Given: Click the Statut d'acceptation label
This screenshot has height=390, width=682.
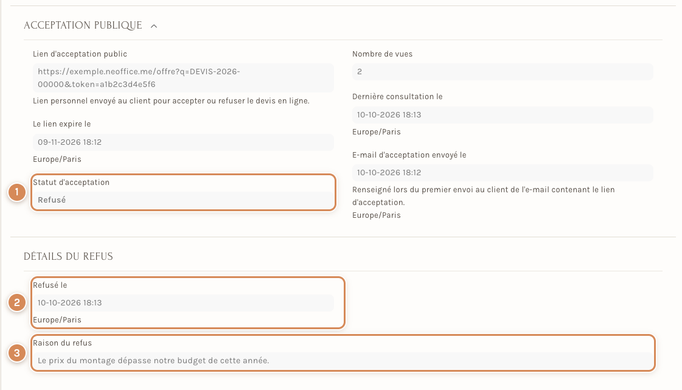Looking at the screenshot, I should 71,182.
